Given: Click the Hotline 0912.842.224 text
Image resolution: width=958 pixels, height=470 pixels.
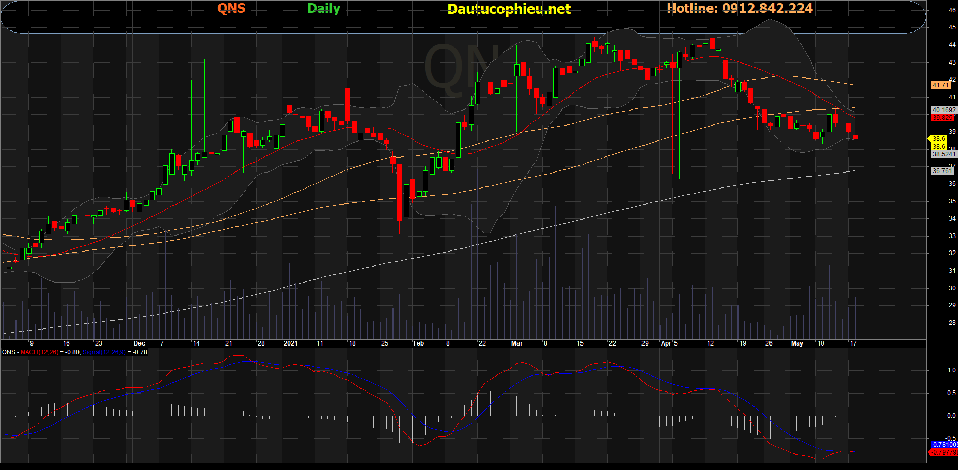Looking at the screenshot, I should (740, 8).
